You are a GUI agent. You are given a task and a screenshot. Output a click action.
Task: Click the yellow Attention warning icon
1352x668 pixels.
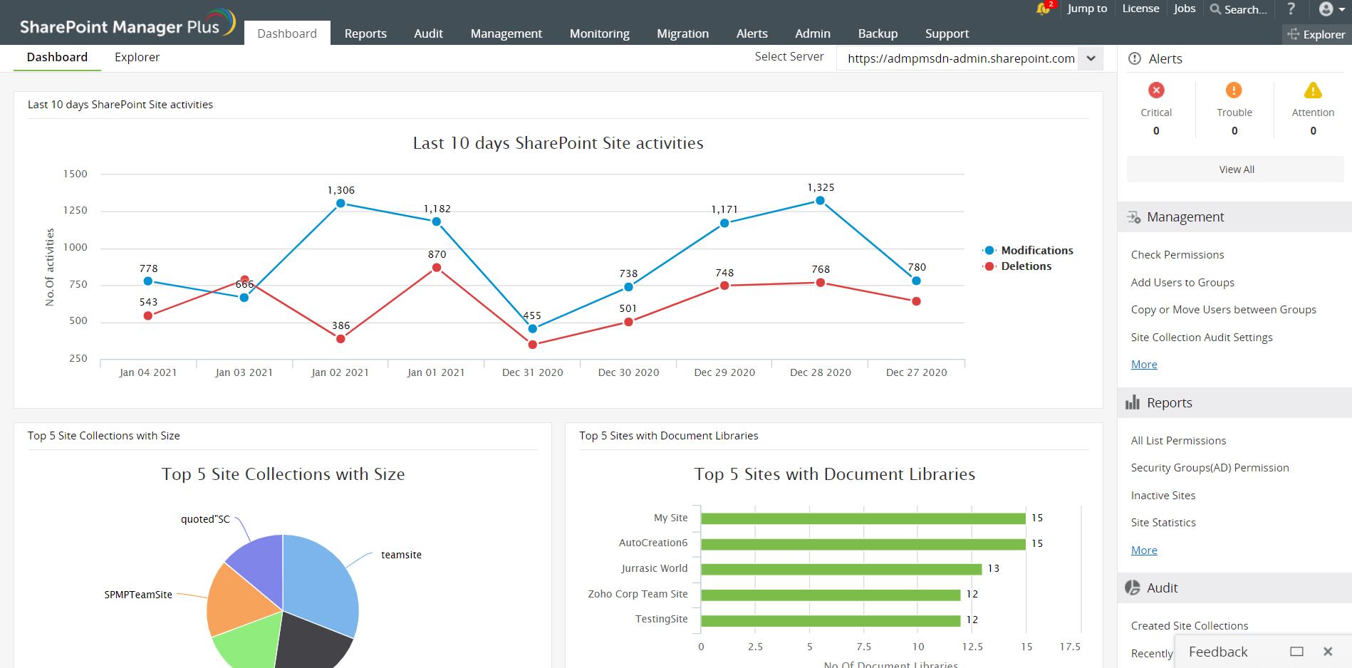(x=1313, y=90)
